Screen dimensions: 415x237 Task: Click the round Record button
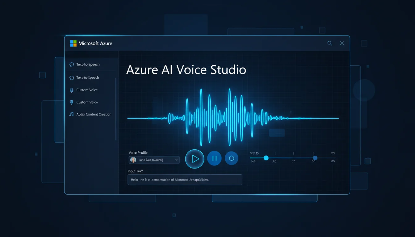click(x=232, y=158)
